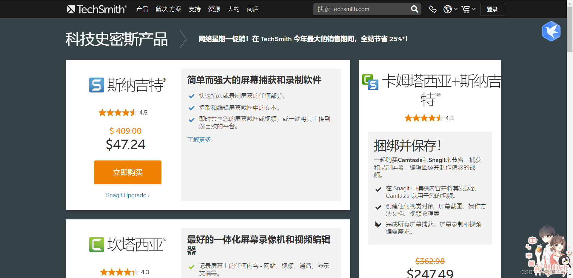Open the 大约 menu

(x=233, y=9)
